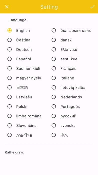Select the Italiano language option

pos(54,78)
